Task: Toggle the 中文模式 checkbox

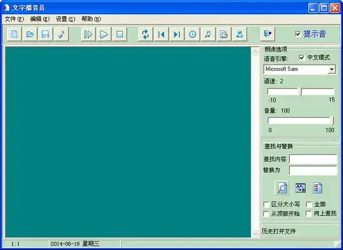Action: pyautogui.click(x=302, y=58)
